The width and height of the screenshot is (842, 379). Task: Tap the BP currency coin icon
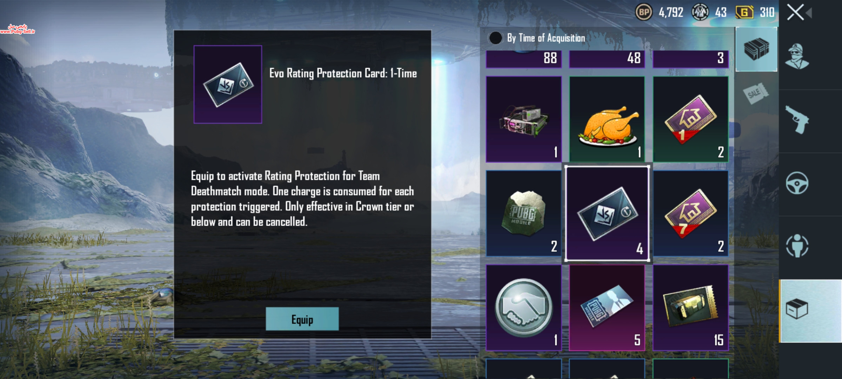644,12
